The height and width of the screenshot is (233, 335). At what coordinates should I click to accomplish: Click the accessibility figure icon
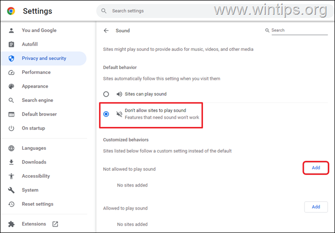click(11, 176)
